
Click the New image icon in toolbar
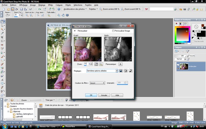(x=4, y=9)
